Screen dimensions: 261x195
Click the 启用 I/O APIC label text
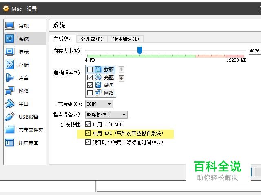tap(108, 124)
